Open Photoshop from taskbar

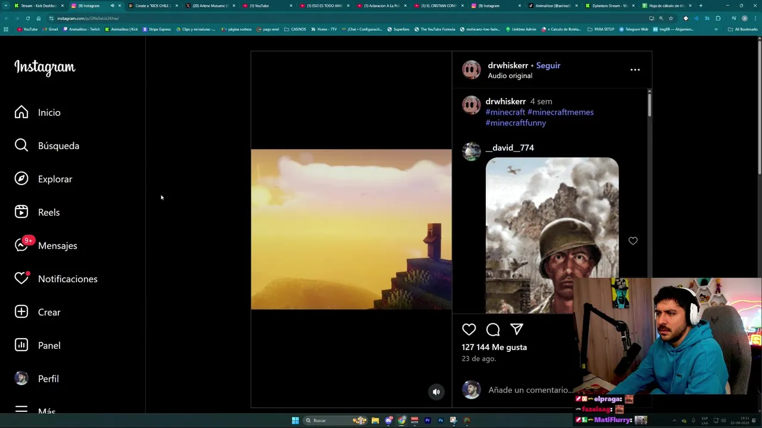[x=441, y=421]
